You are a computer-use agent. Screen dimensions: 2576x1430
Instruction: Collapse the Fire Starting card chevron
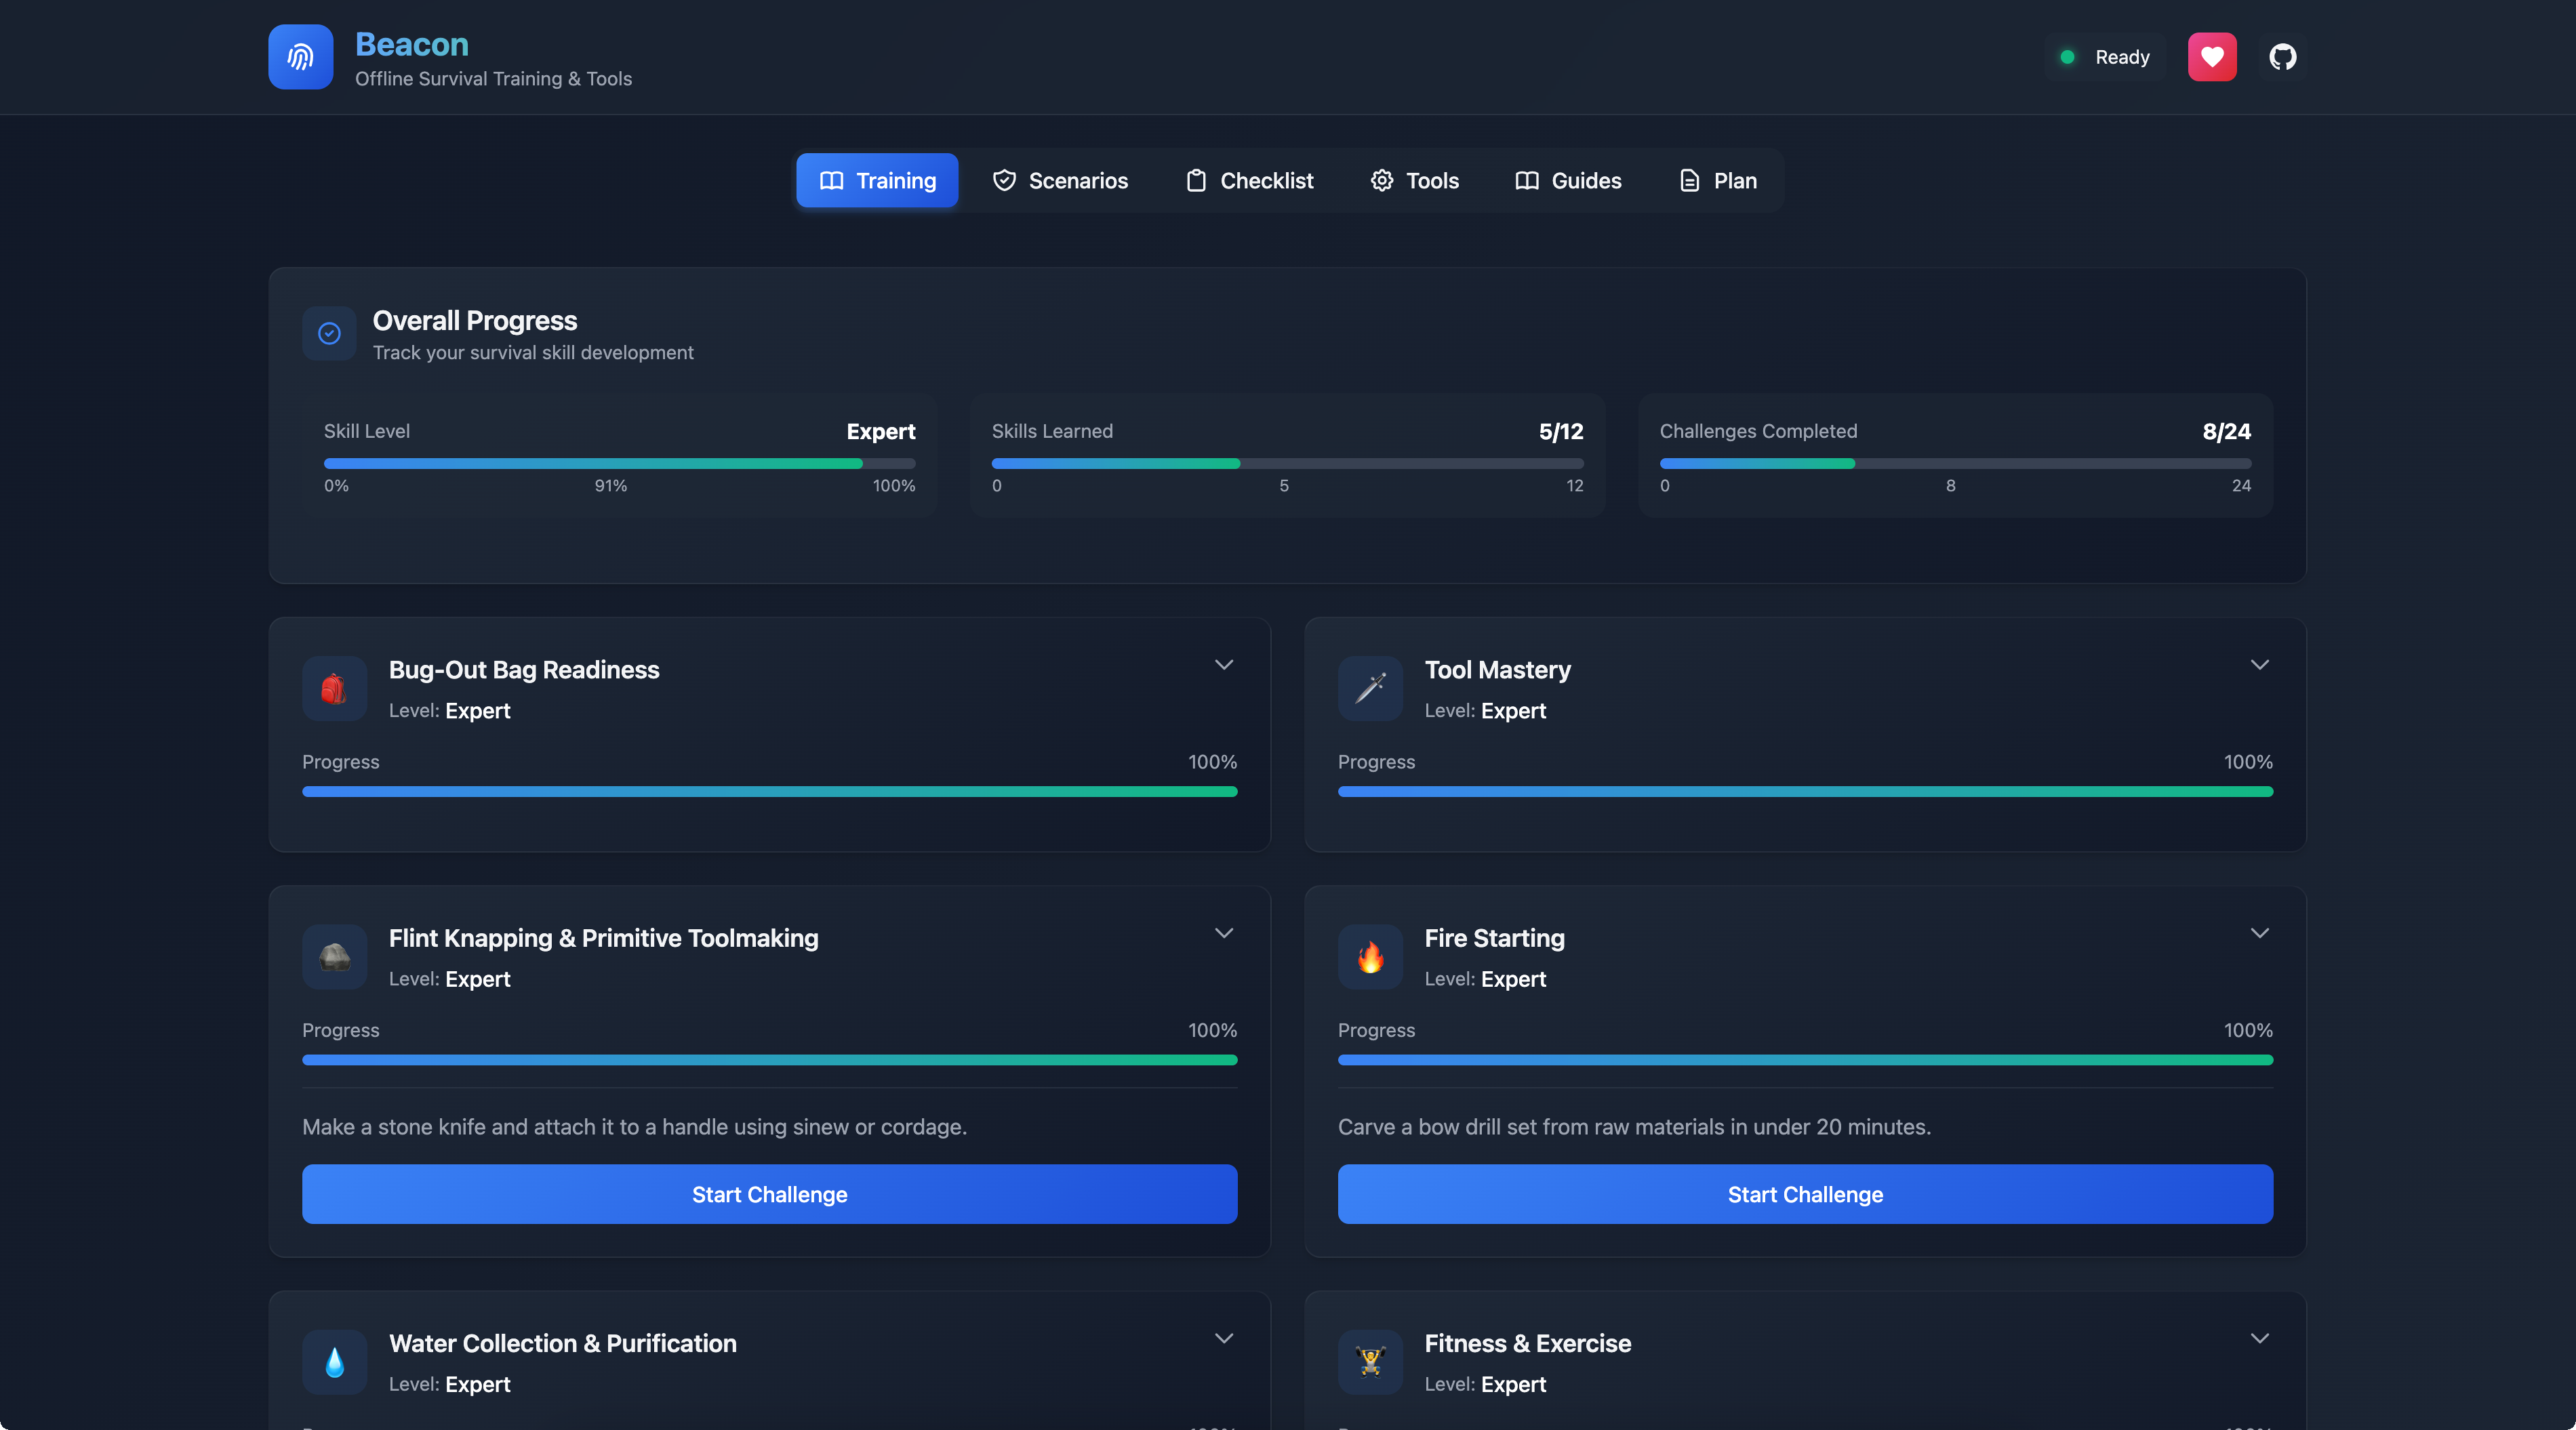2259,933
